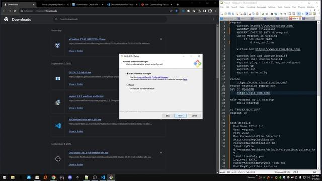This screenshot has width=322, height=181.
Task: Click git-scm.com URL in Notepad++
Action: 254,93
